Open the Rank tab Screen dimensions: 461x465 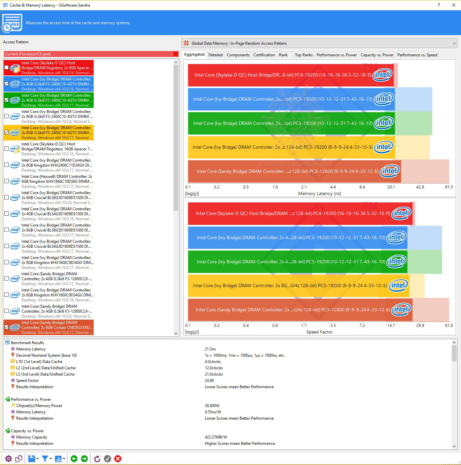pos(283,55)
